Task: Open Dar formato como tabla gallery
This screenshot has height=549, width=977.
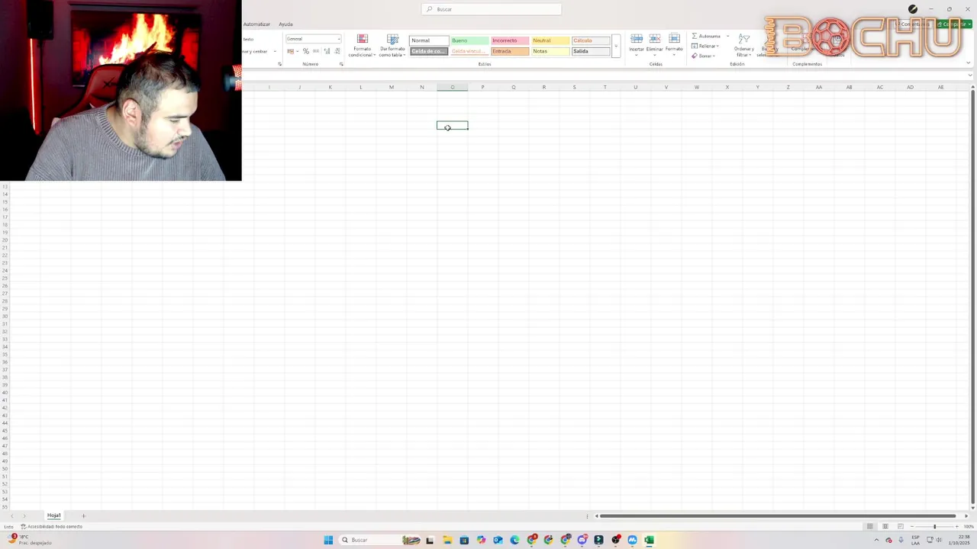Action: 392,46
